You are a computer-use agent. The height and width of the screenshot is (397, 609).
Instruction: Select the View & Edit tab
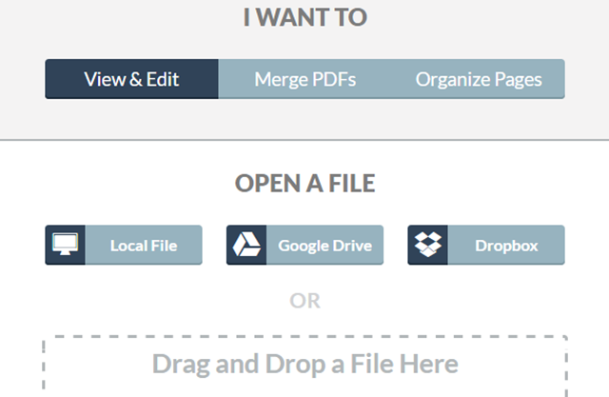(131, 79)
